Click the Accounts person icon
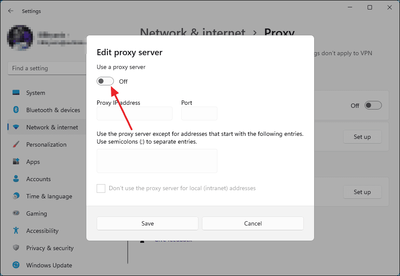The height and width of the screenshot is (276, 400). point(16,179)
